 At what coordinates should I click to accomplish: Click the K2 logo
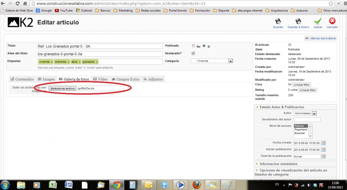[x=20, y=22]
